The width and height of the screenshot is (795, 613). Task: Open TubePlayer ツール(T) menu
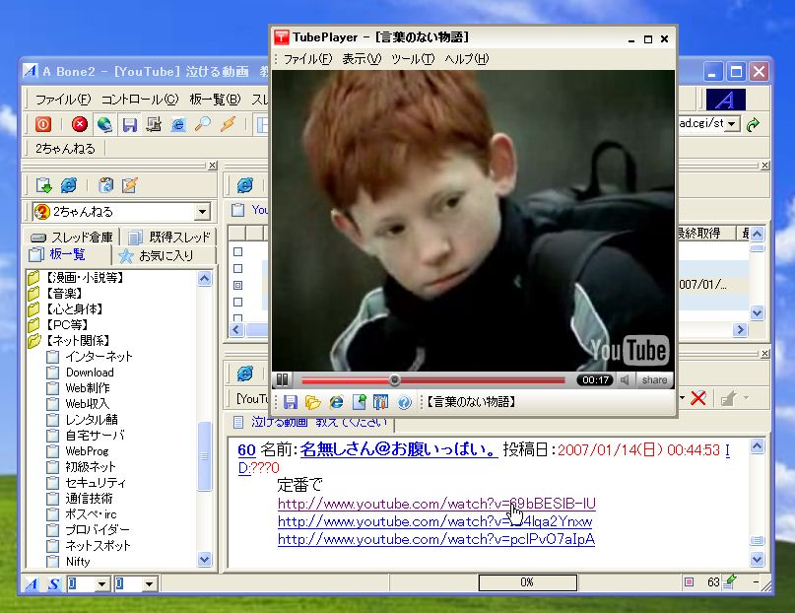[x=413, y=59]
